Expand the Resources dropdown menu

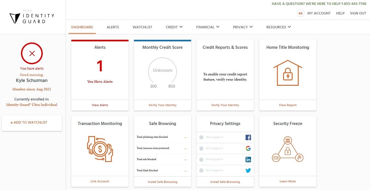point(278,27)
